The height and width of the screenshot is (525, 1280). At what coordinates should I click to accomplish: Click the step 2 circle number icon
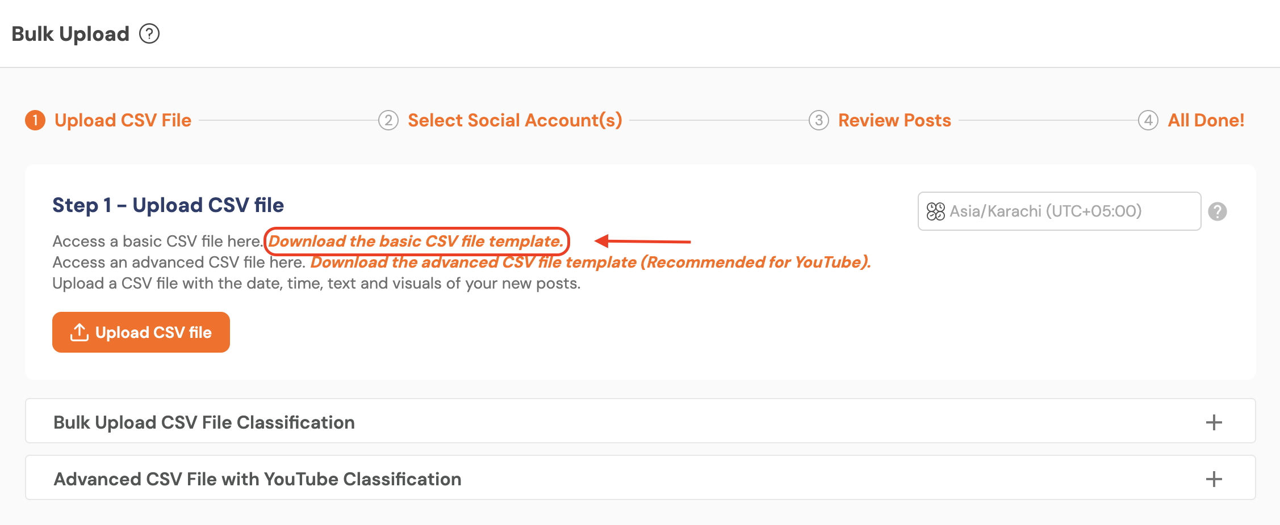coord(388,120)
